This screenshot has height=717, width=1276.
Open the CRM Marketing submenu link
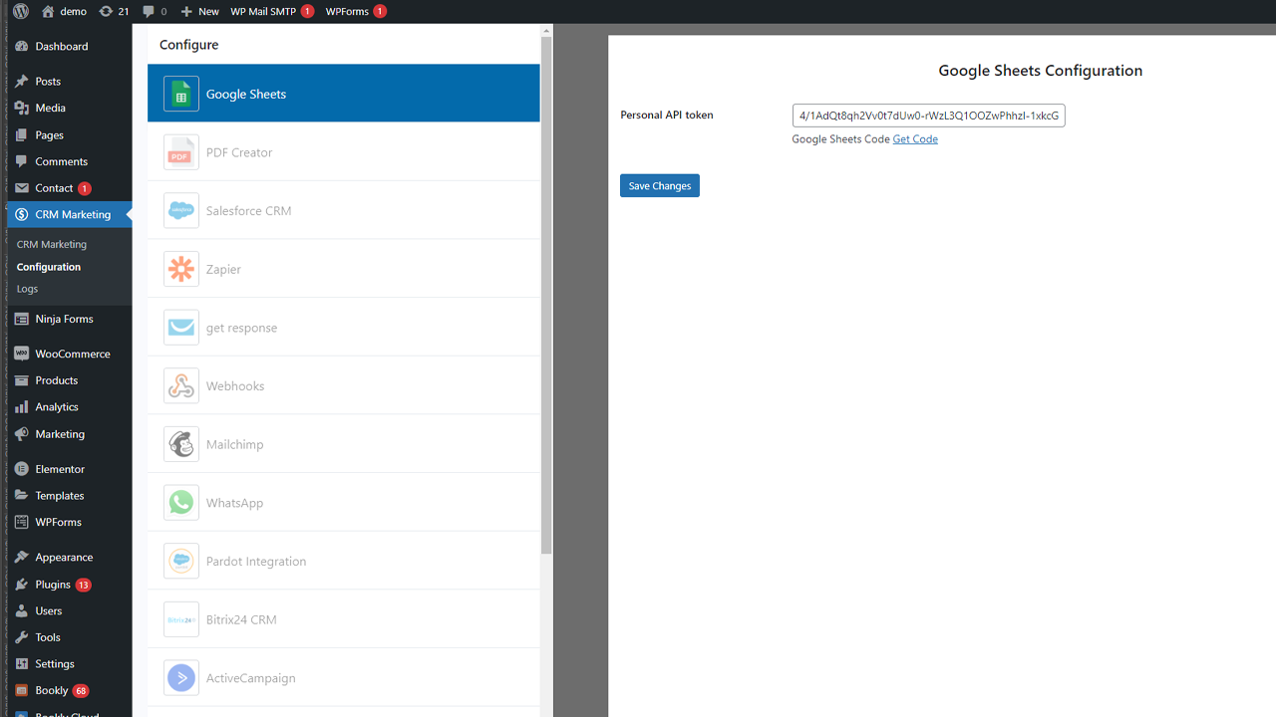[x=52, y=244]
